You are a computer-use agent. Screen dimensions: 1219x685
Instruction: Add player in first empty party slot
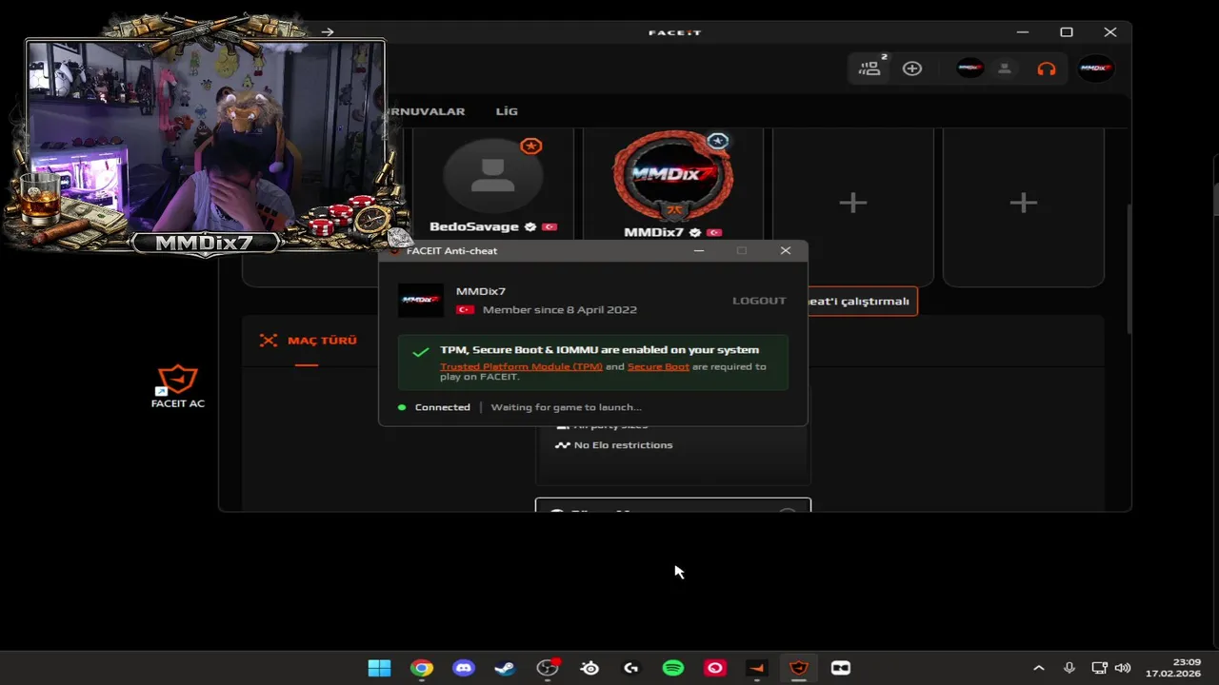(x=853, y=203)
